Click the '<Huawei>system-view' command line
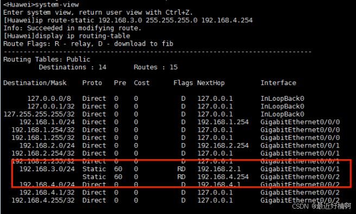The height and width of the screenshot is (214, 356). click(41, 4)
